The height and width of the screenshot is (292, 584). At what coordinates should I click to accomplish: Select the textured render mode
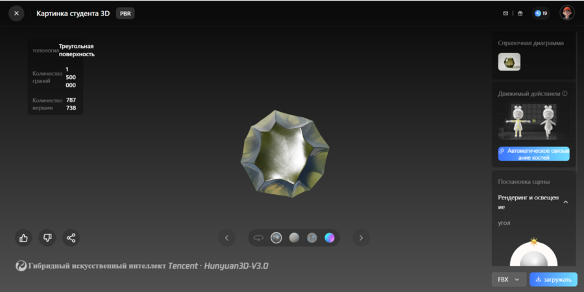(276, 238)
